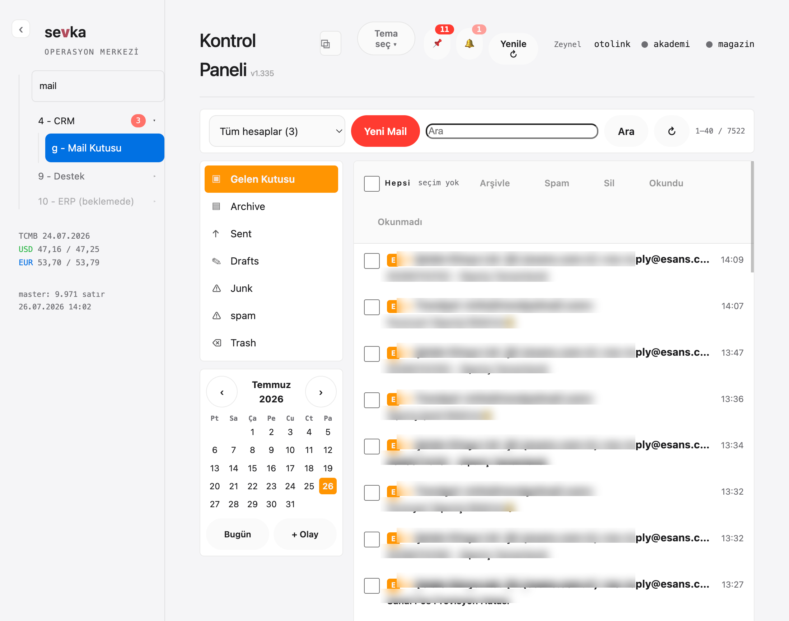789x621 pixels.
Task: Add an event with + Olay
Action: [x=305, y=534]
